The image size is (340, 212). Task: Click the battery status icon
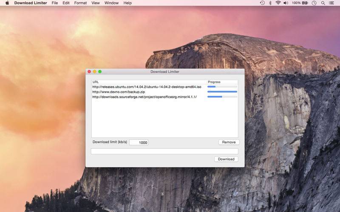(x=305, y=3)
